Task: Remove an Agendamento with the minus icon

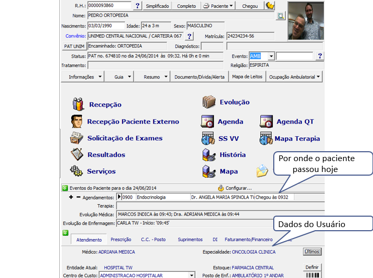Action: coord(78,197)
